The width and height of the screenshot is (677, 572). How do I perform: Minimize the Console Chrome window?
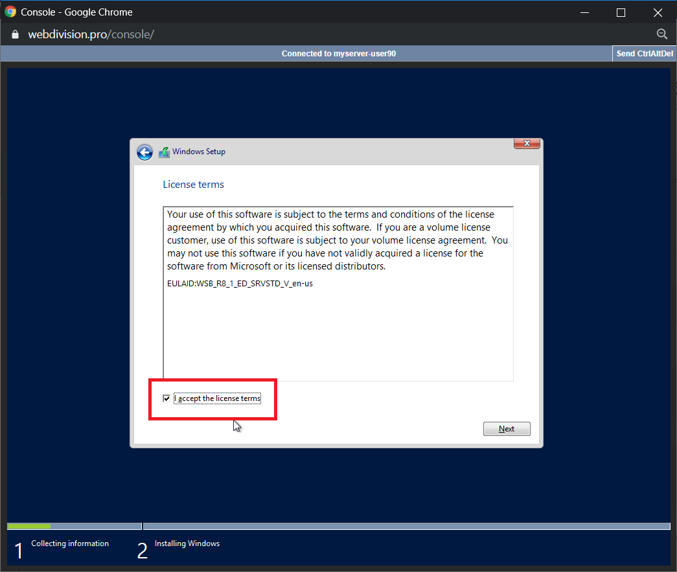pyautogui.click(x=584, y=12)
